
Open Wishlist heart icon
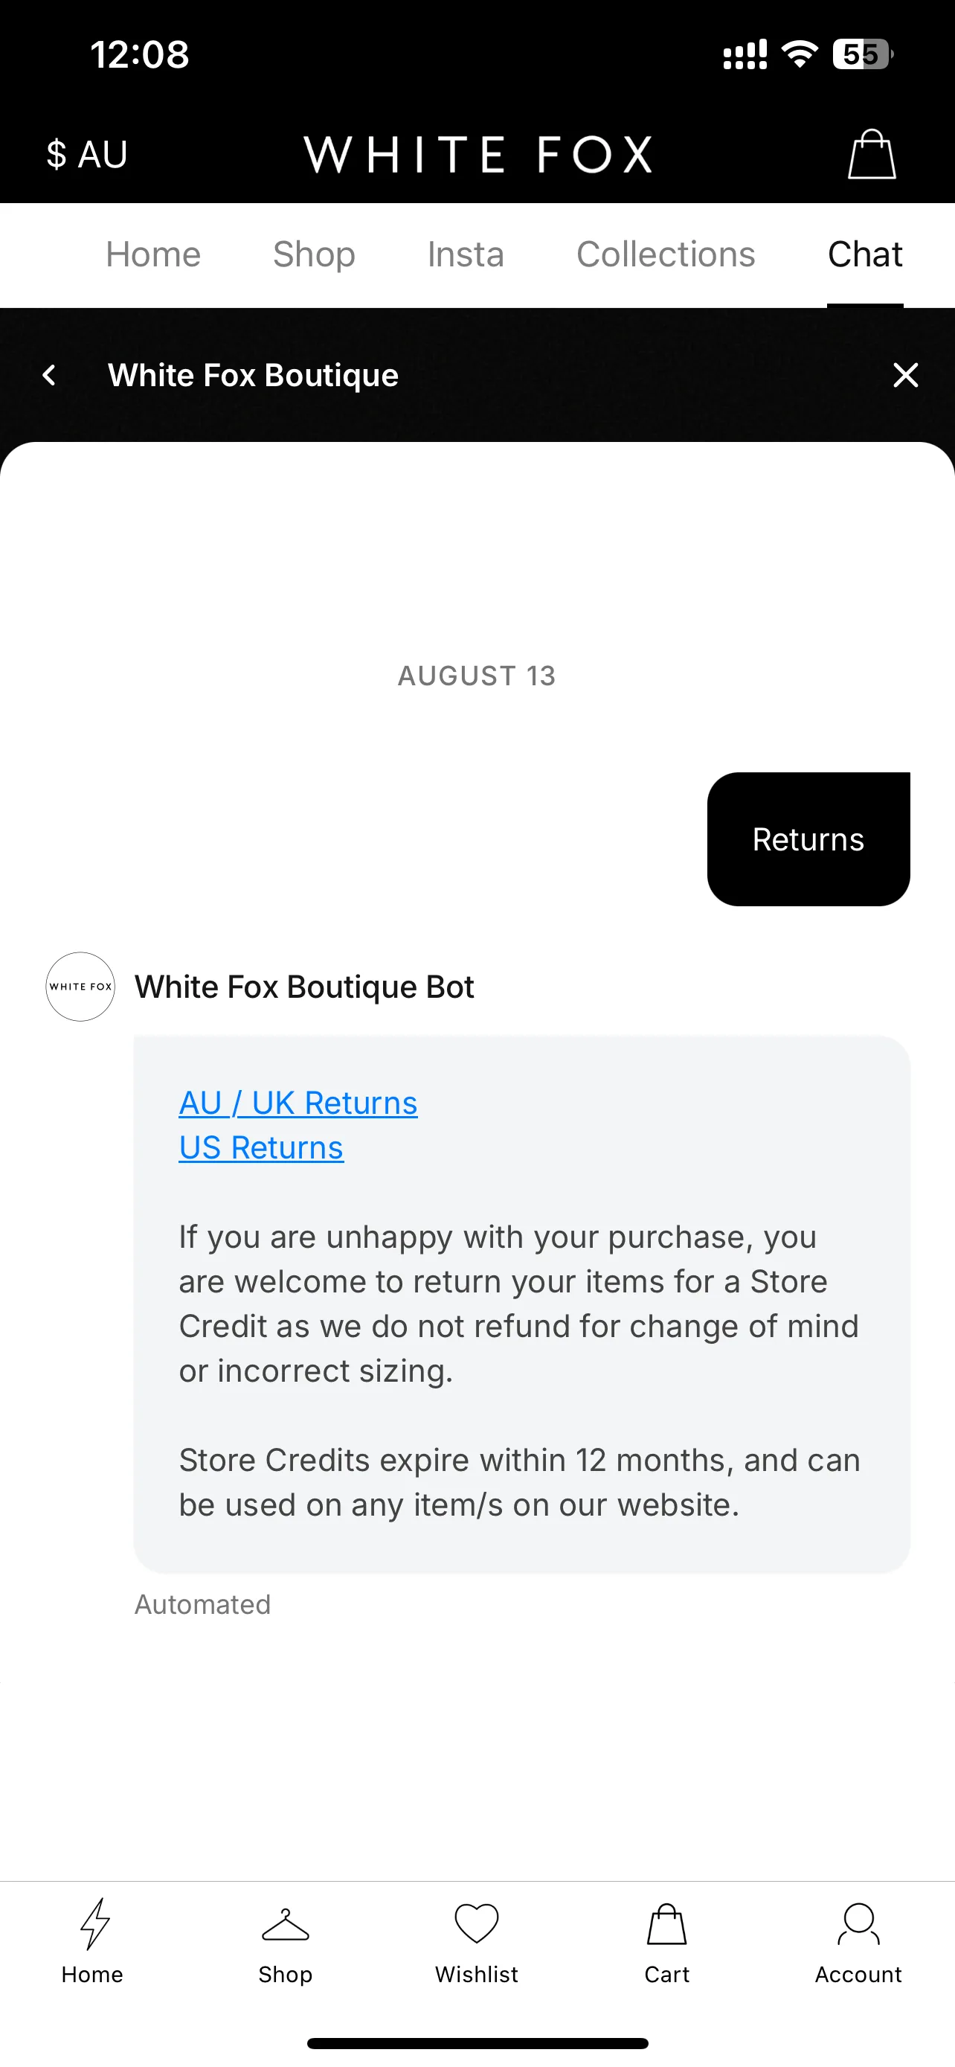coord(477,1923)
